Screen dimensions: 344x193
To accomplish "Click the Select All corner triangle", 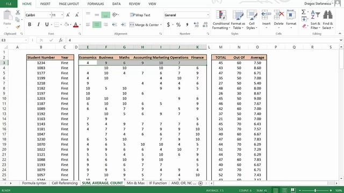I will point(6,47).
